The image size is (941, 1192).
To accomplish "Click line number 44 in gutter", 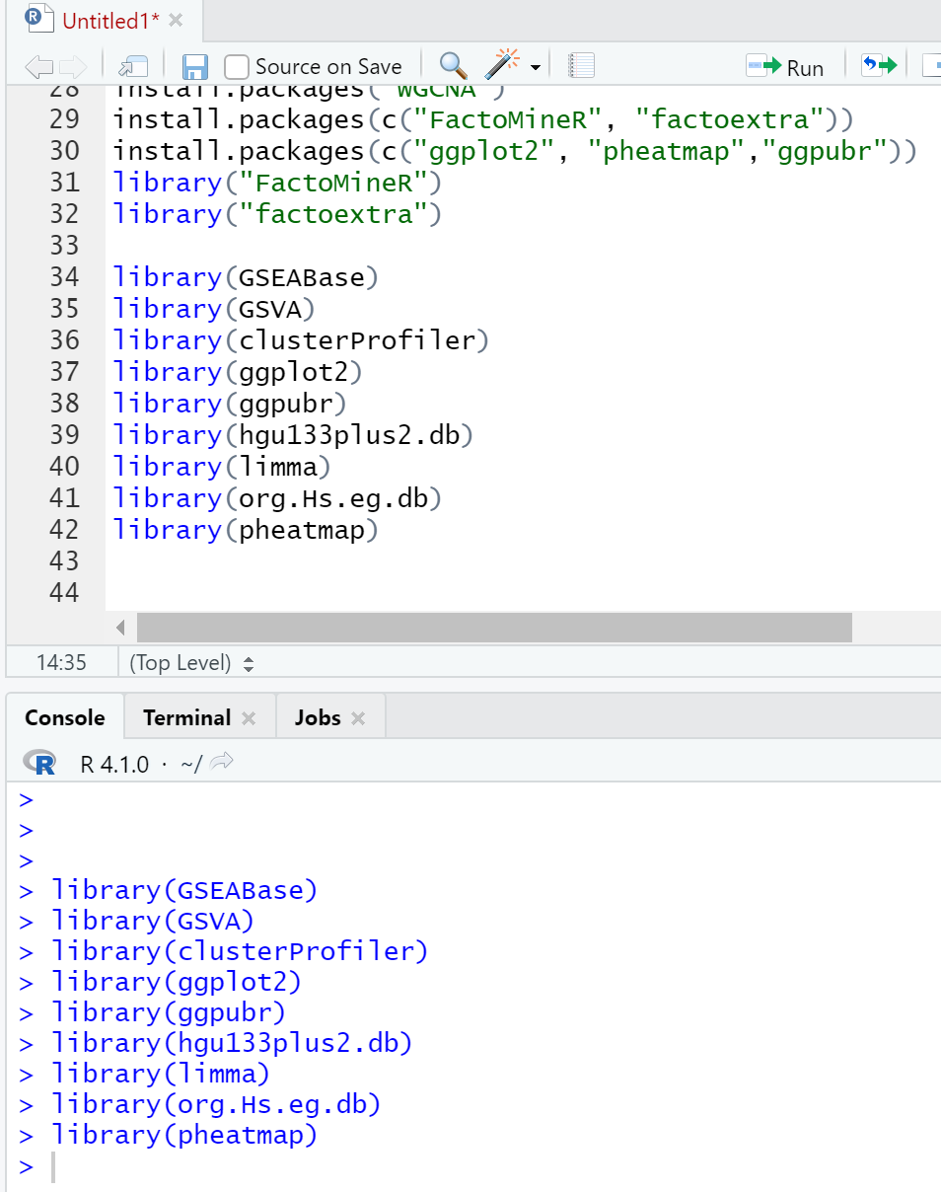I will point(64,593).
